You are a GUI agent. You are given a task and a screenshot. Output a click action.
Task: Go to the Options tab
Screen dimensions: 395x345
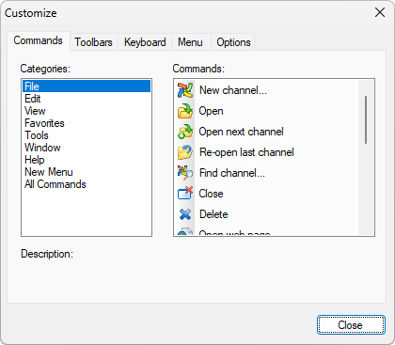pyautogui.click(x=233, y=42)
